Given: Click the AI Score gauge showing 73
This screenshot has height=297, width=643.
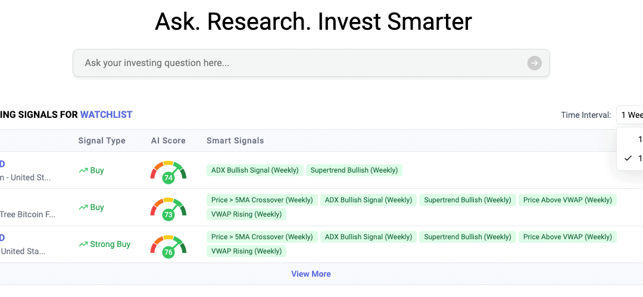Looking at the screenshot, I should pos(168,208).
